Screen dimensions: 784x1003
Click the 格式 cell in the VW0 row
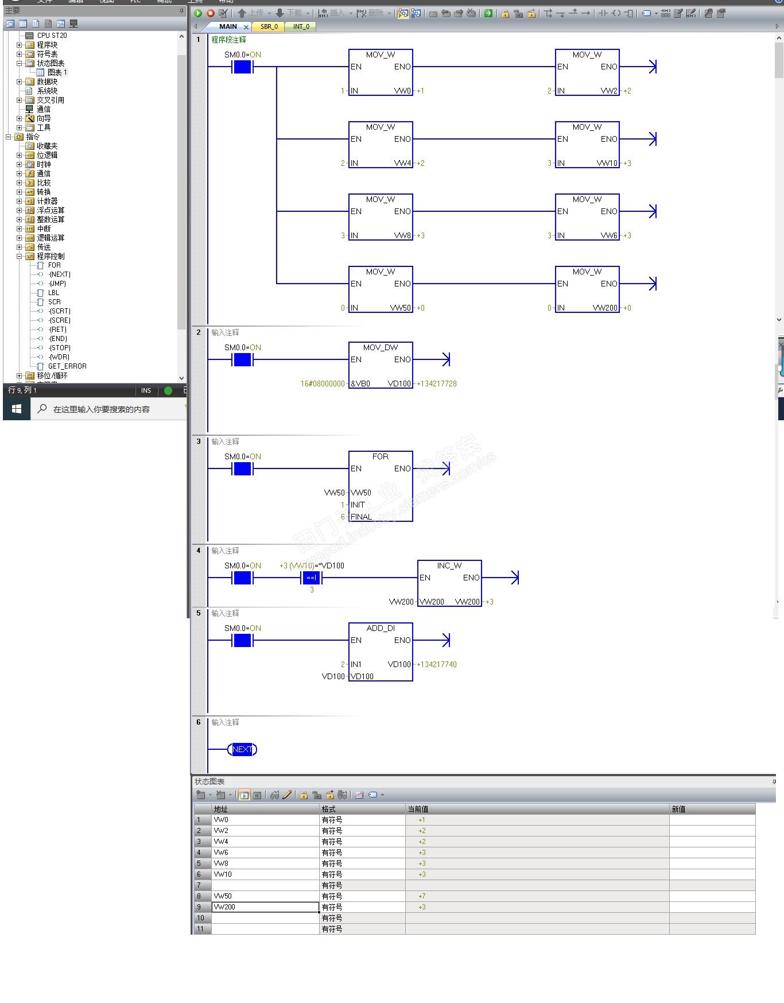(362, 820)
